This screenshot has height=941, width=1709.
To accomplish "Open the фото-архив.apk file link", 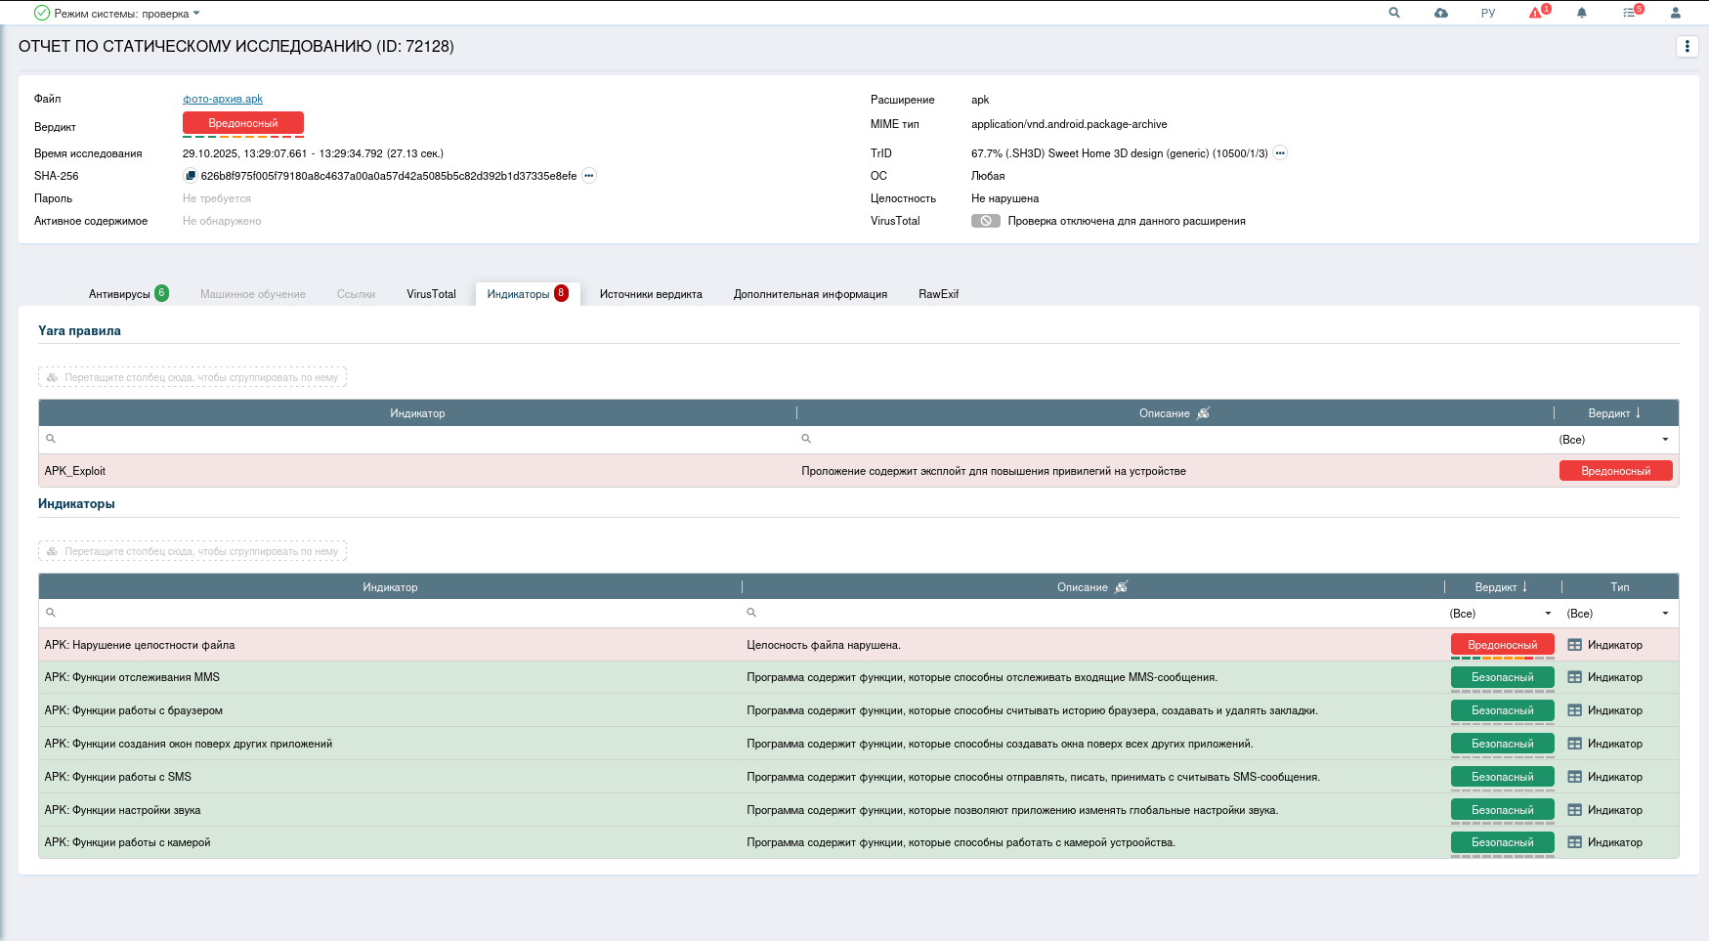I will 223,99.
